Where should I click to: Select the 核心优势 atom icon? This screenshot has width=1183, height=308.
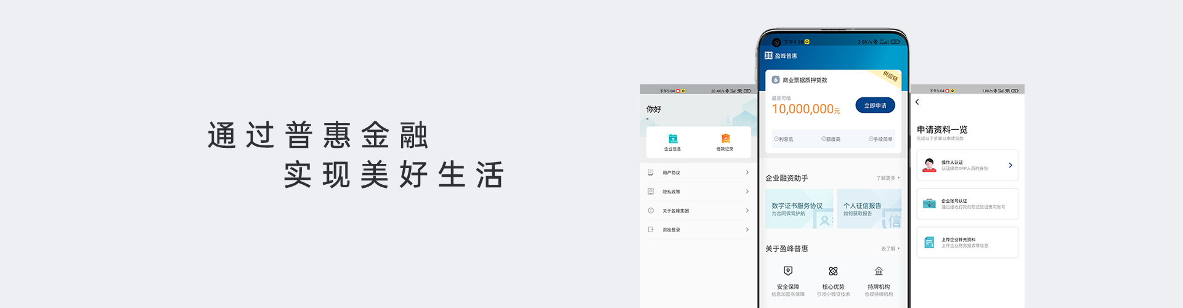(x=833, y=271)
